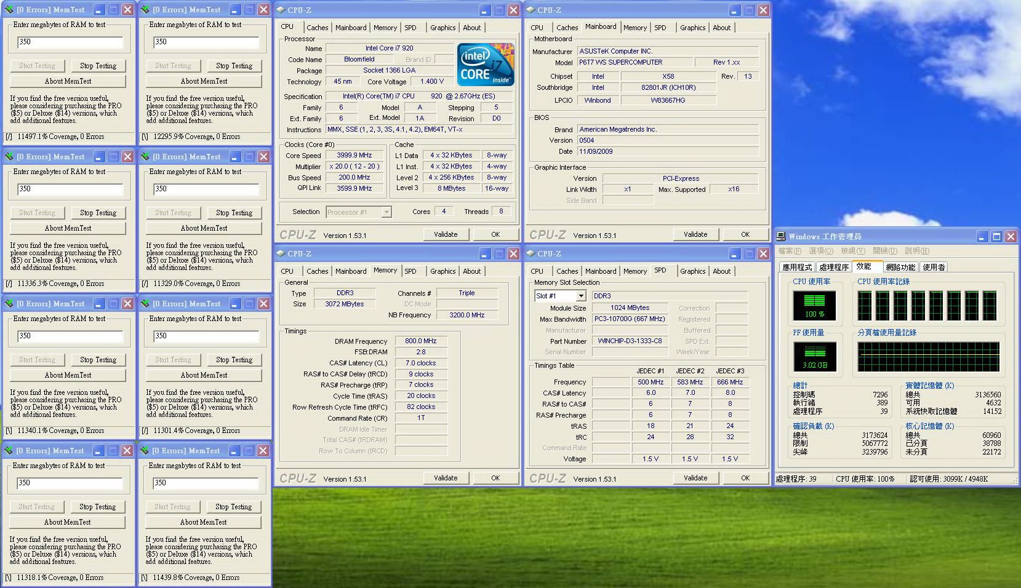Click title icon of MemTest window showing 11329.0% coverage
1021x588 pixels.
pos(145,157)
